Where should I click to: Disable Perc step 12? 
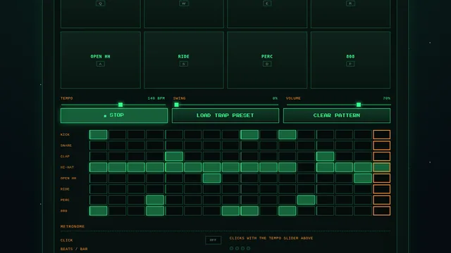pos(306,200)
